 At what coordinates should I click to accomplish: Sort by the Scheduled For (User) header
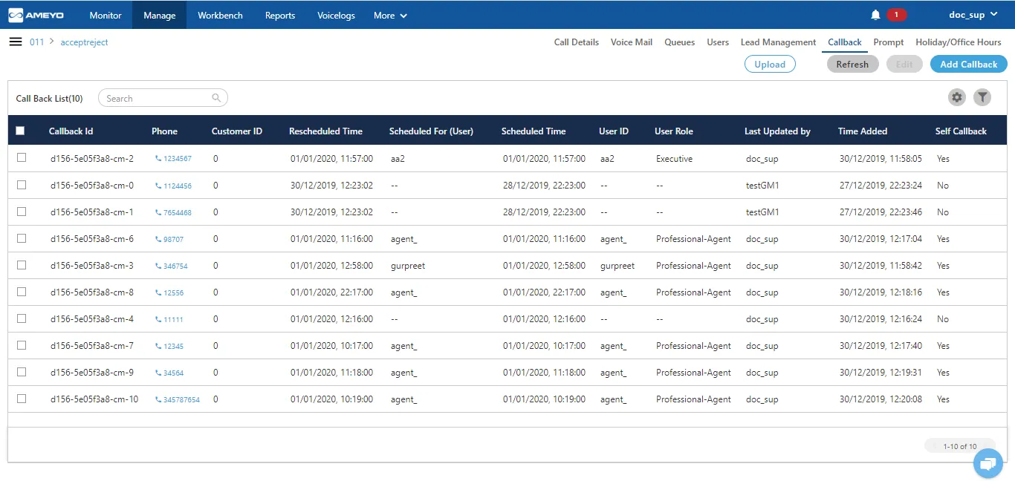431,131
